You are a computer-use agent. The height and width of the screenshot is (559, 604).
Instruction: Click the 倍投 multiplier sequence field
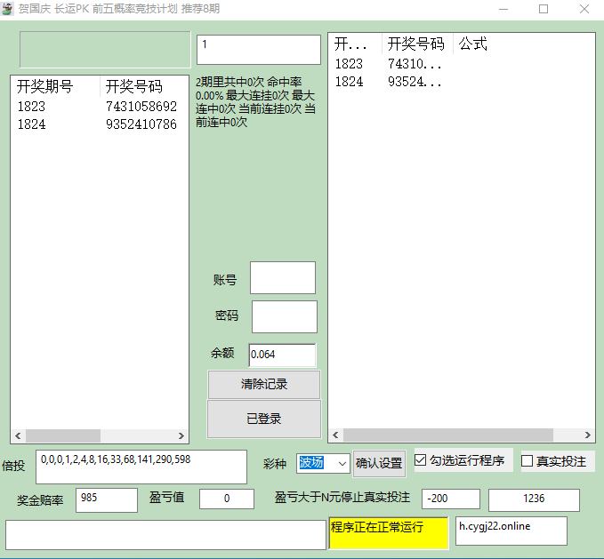pos(141,467)
